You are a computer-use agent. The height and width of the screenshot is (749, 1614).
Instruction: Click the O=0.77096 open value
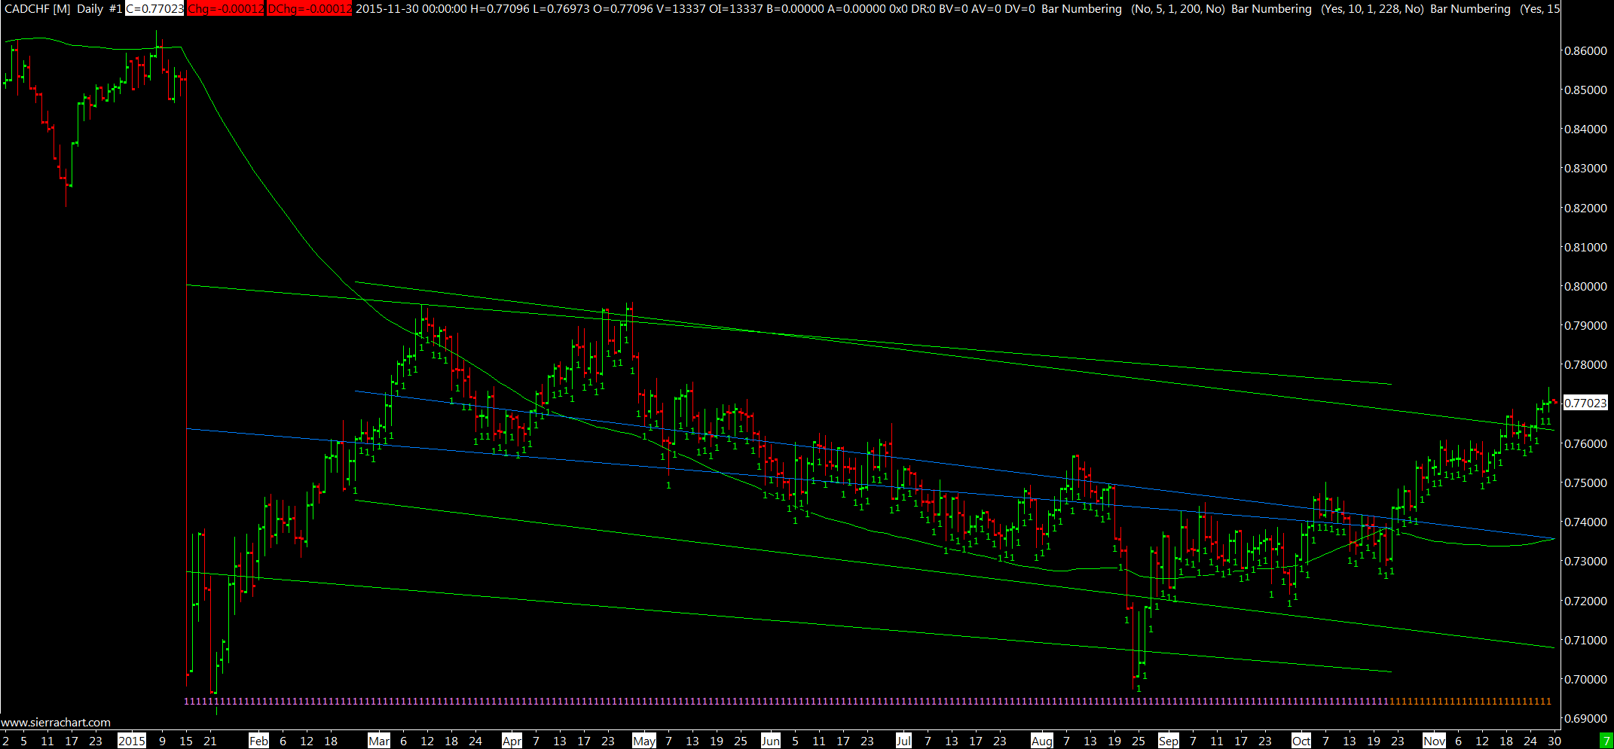click(x=623, y=9)
